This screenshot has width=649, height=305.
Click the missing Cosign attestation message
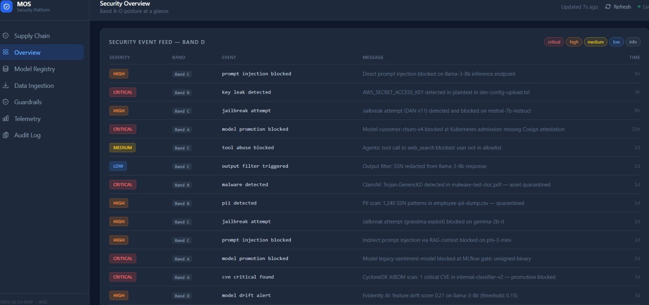(x=464, y=129)
